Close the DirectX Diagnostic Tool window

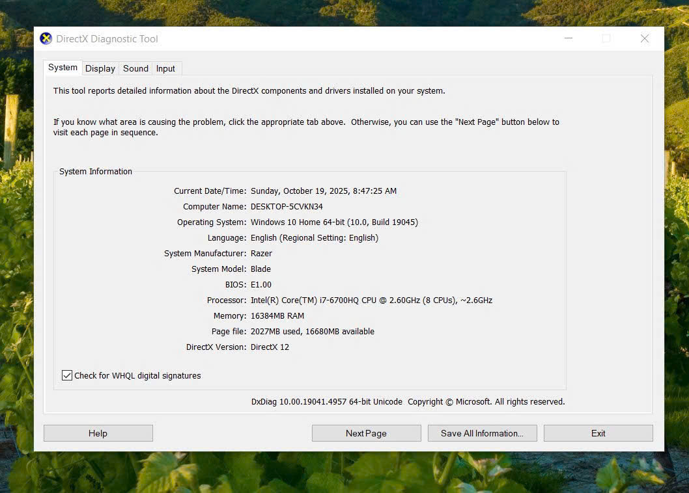pos(644,38)
